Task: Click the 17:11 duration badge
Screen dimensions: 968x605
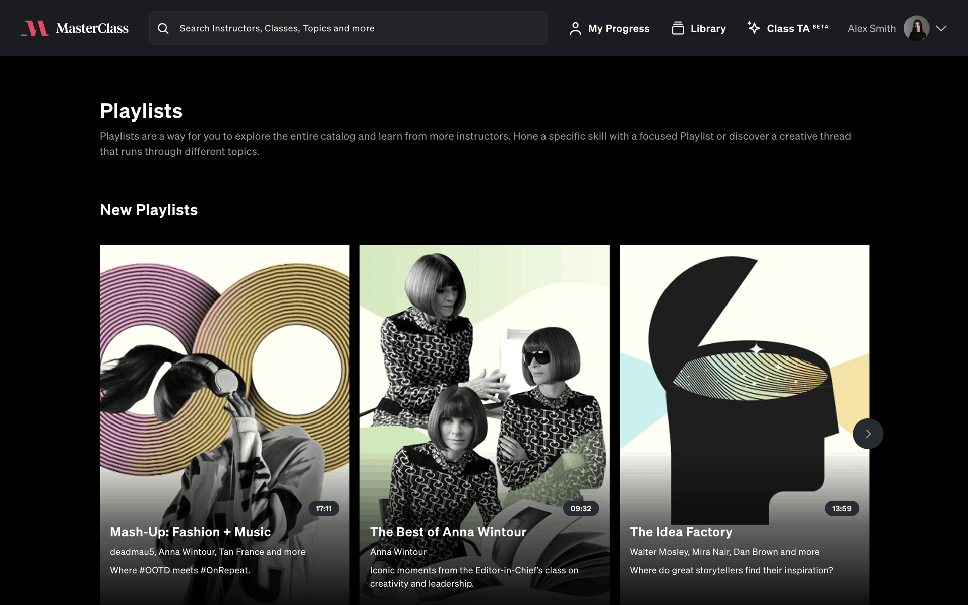Action: coord(324,508)
